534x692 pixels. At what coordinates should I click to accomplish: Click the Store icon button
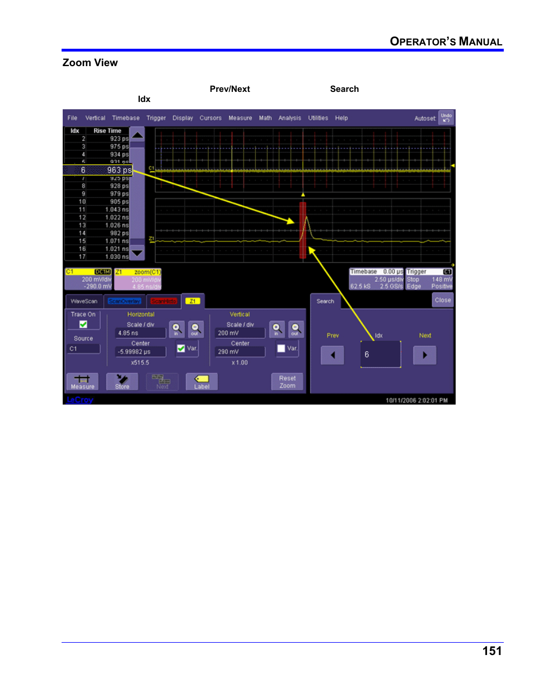[122, 382]
